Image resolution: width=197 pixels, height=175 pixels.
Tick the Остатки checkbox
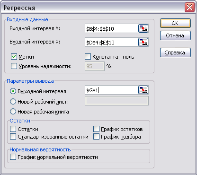(13, 129)
